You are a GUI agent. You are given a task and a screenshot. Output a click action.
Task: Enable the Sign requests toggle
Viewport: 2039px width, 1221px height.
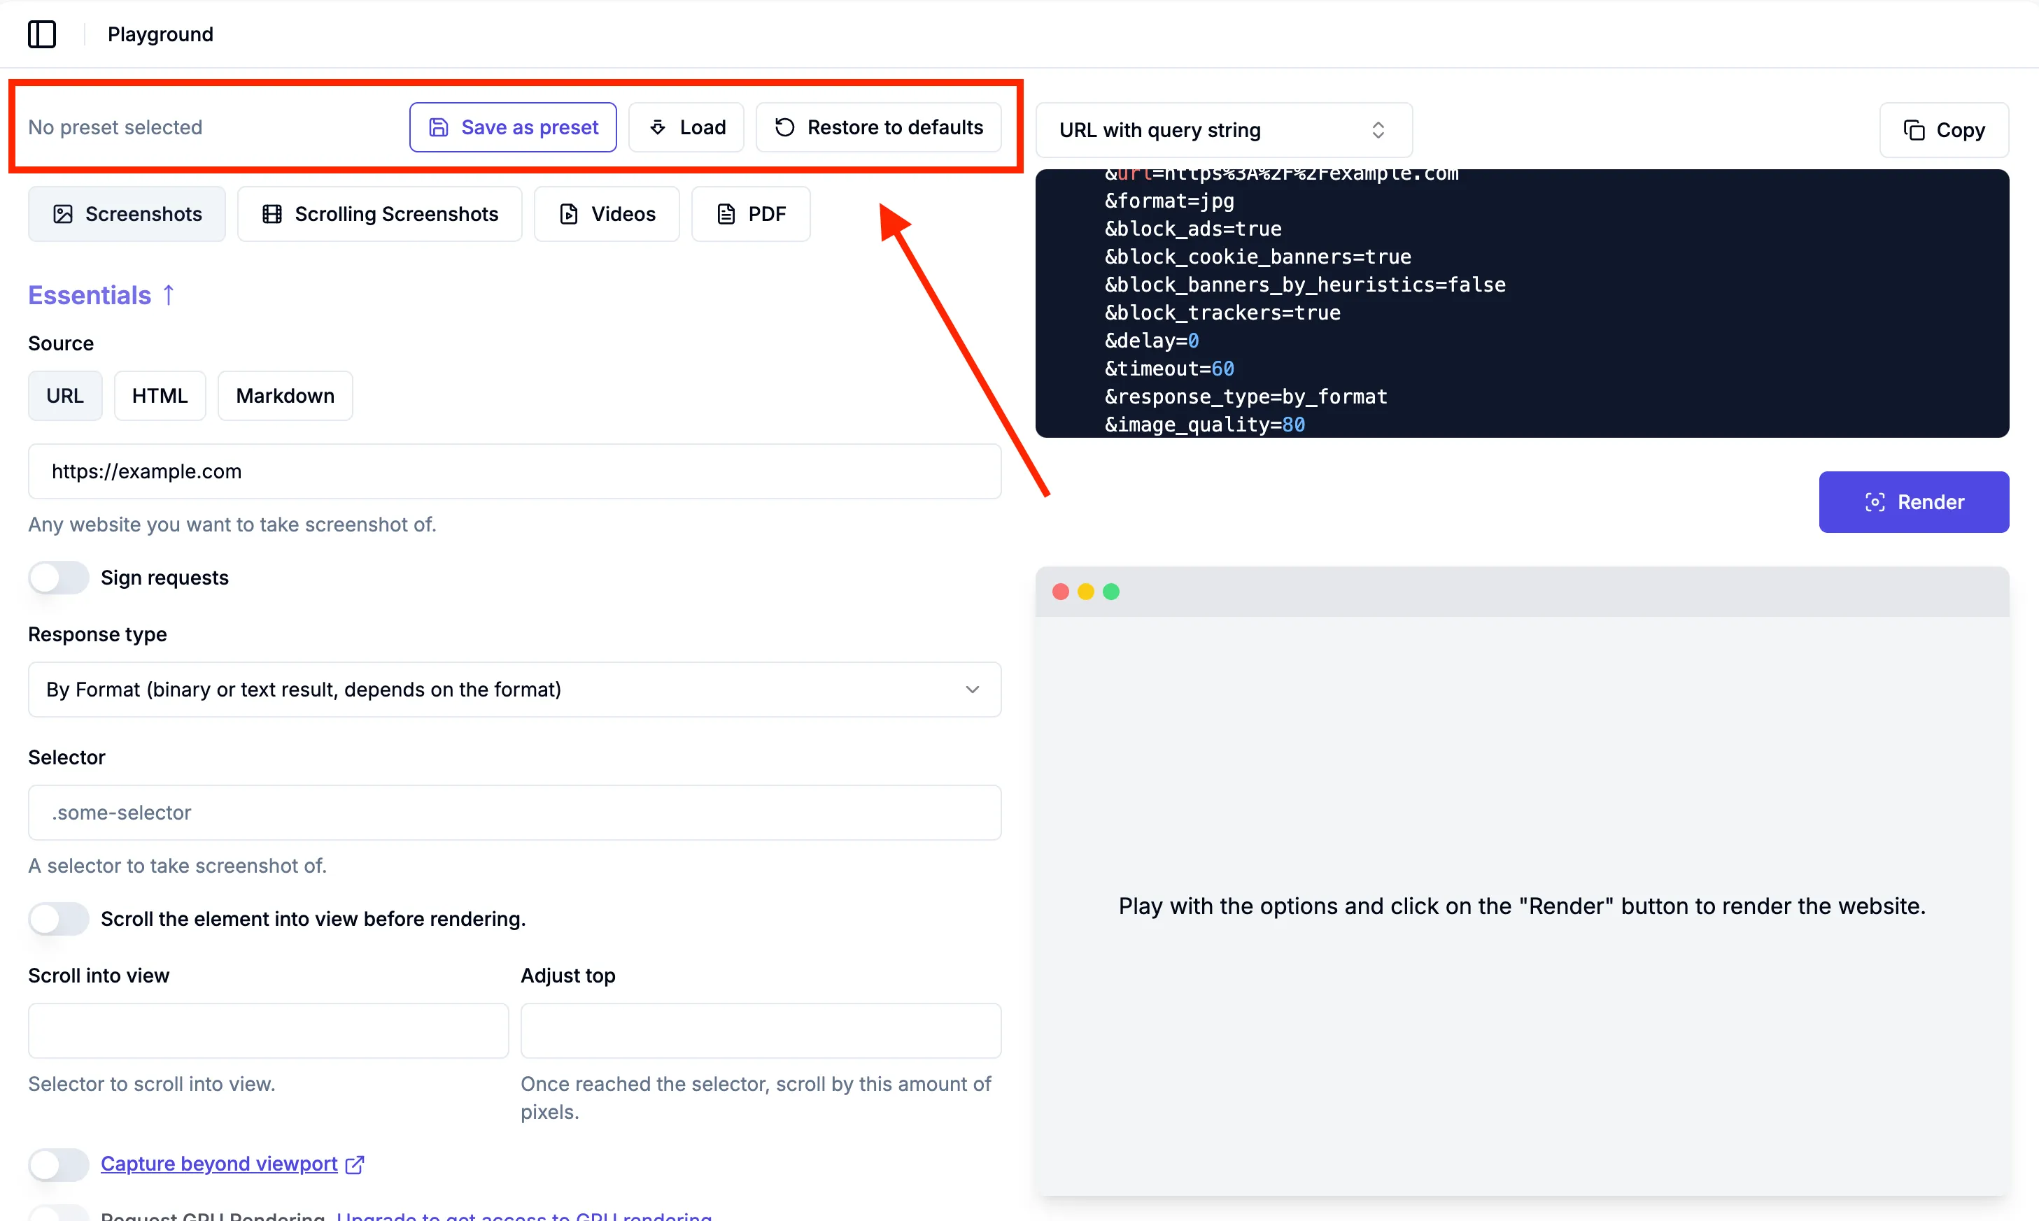[x=59, y=578]
